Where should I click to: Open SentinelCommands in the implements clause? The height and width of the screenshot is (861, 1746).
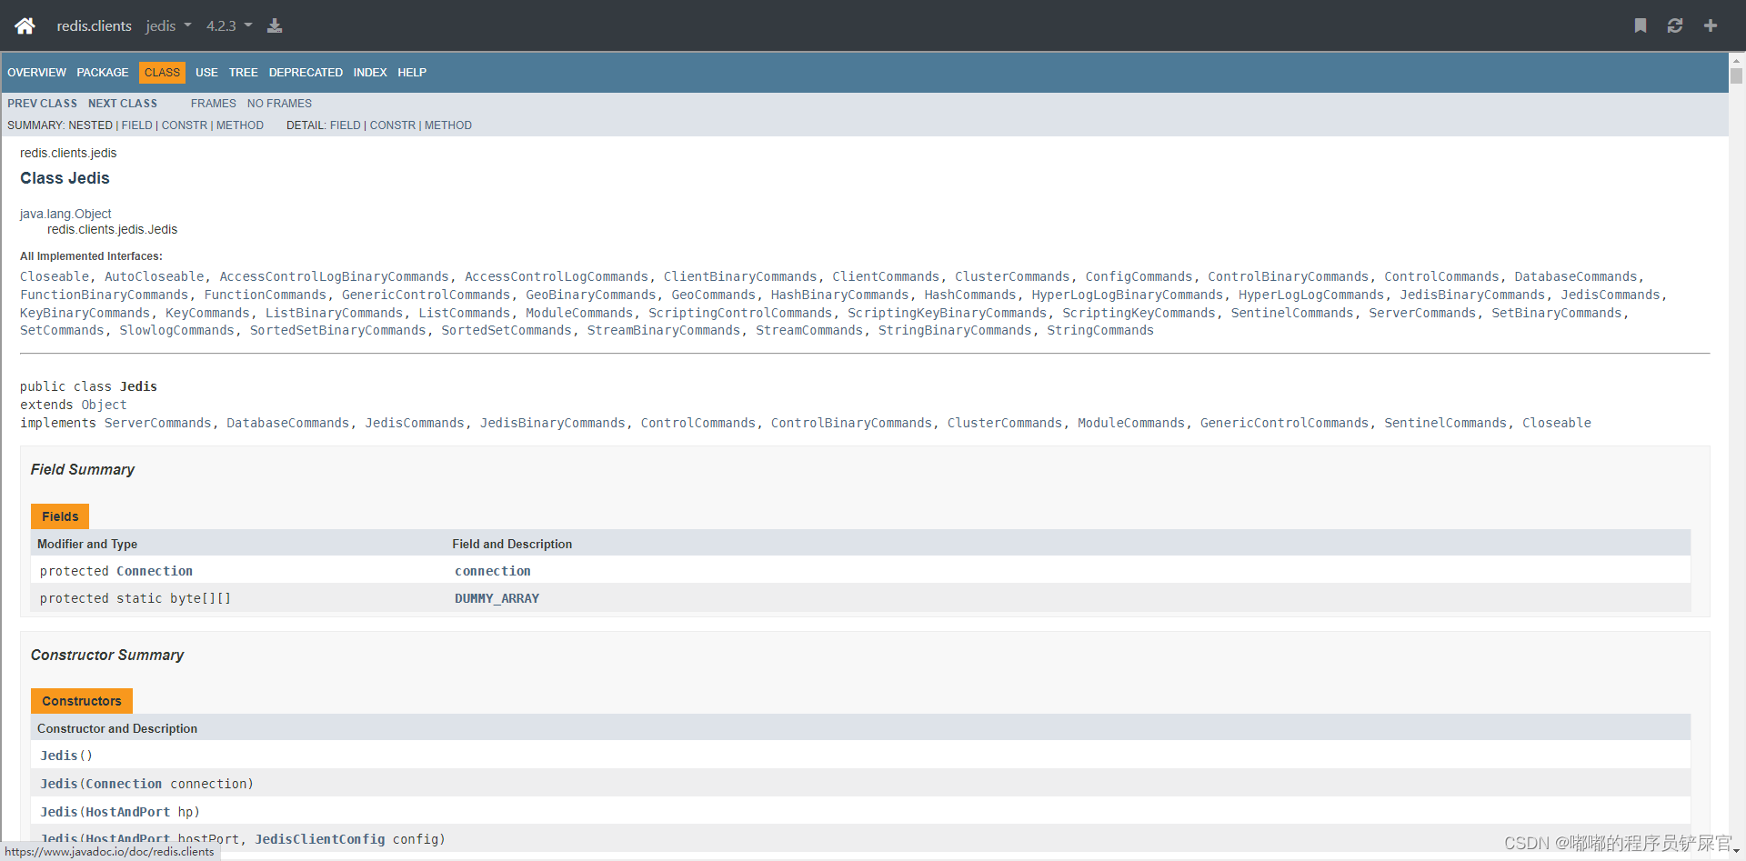pos(1445,424)
